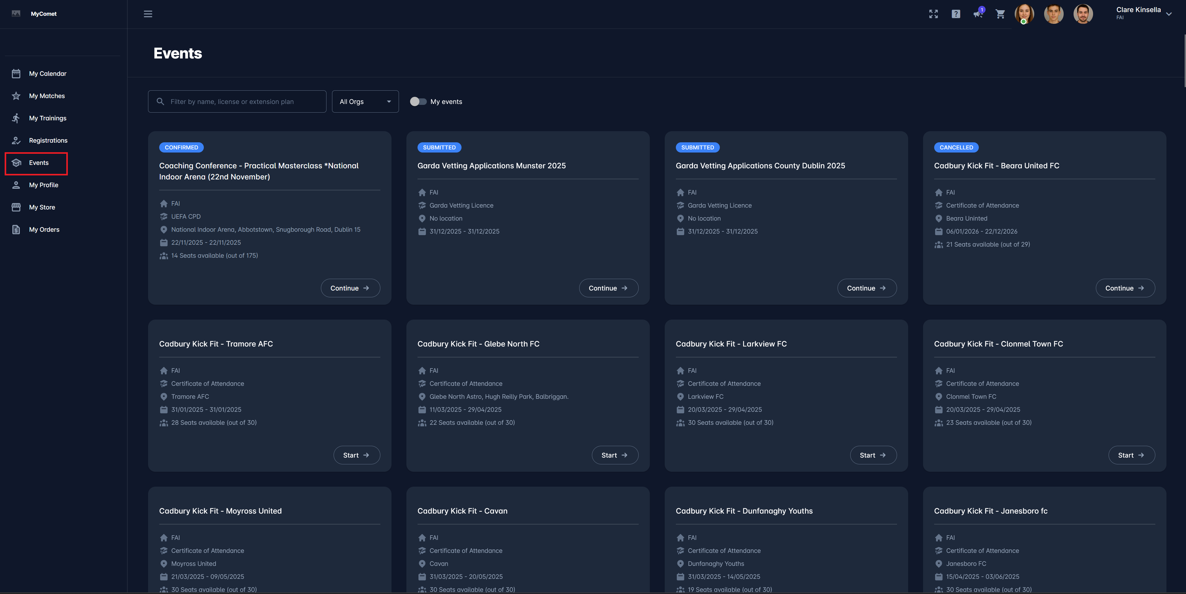Open the shopping cart icon

click(1000, 14)
